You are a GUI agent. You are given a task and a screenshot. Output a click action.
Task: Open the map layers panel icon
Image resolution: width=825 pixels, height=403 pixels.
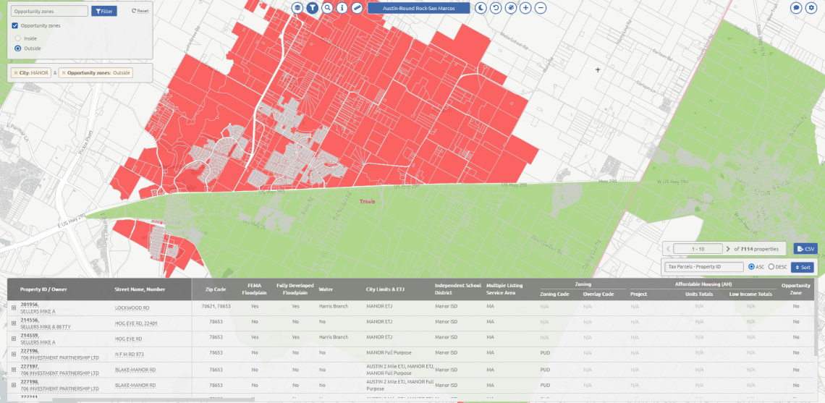point(298,8)
